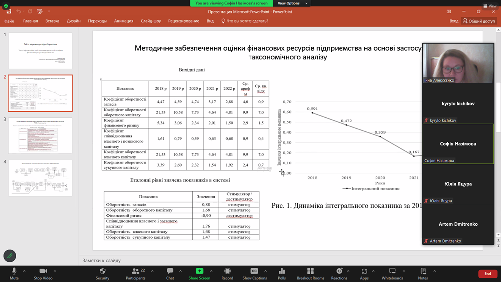Click the slide title text
501x282 pixels.
tap(278, 53)
